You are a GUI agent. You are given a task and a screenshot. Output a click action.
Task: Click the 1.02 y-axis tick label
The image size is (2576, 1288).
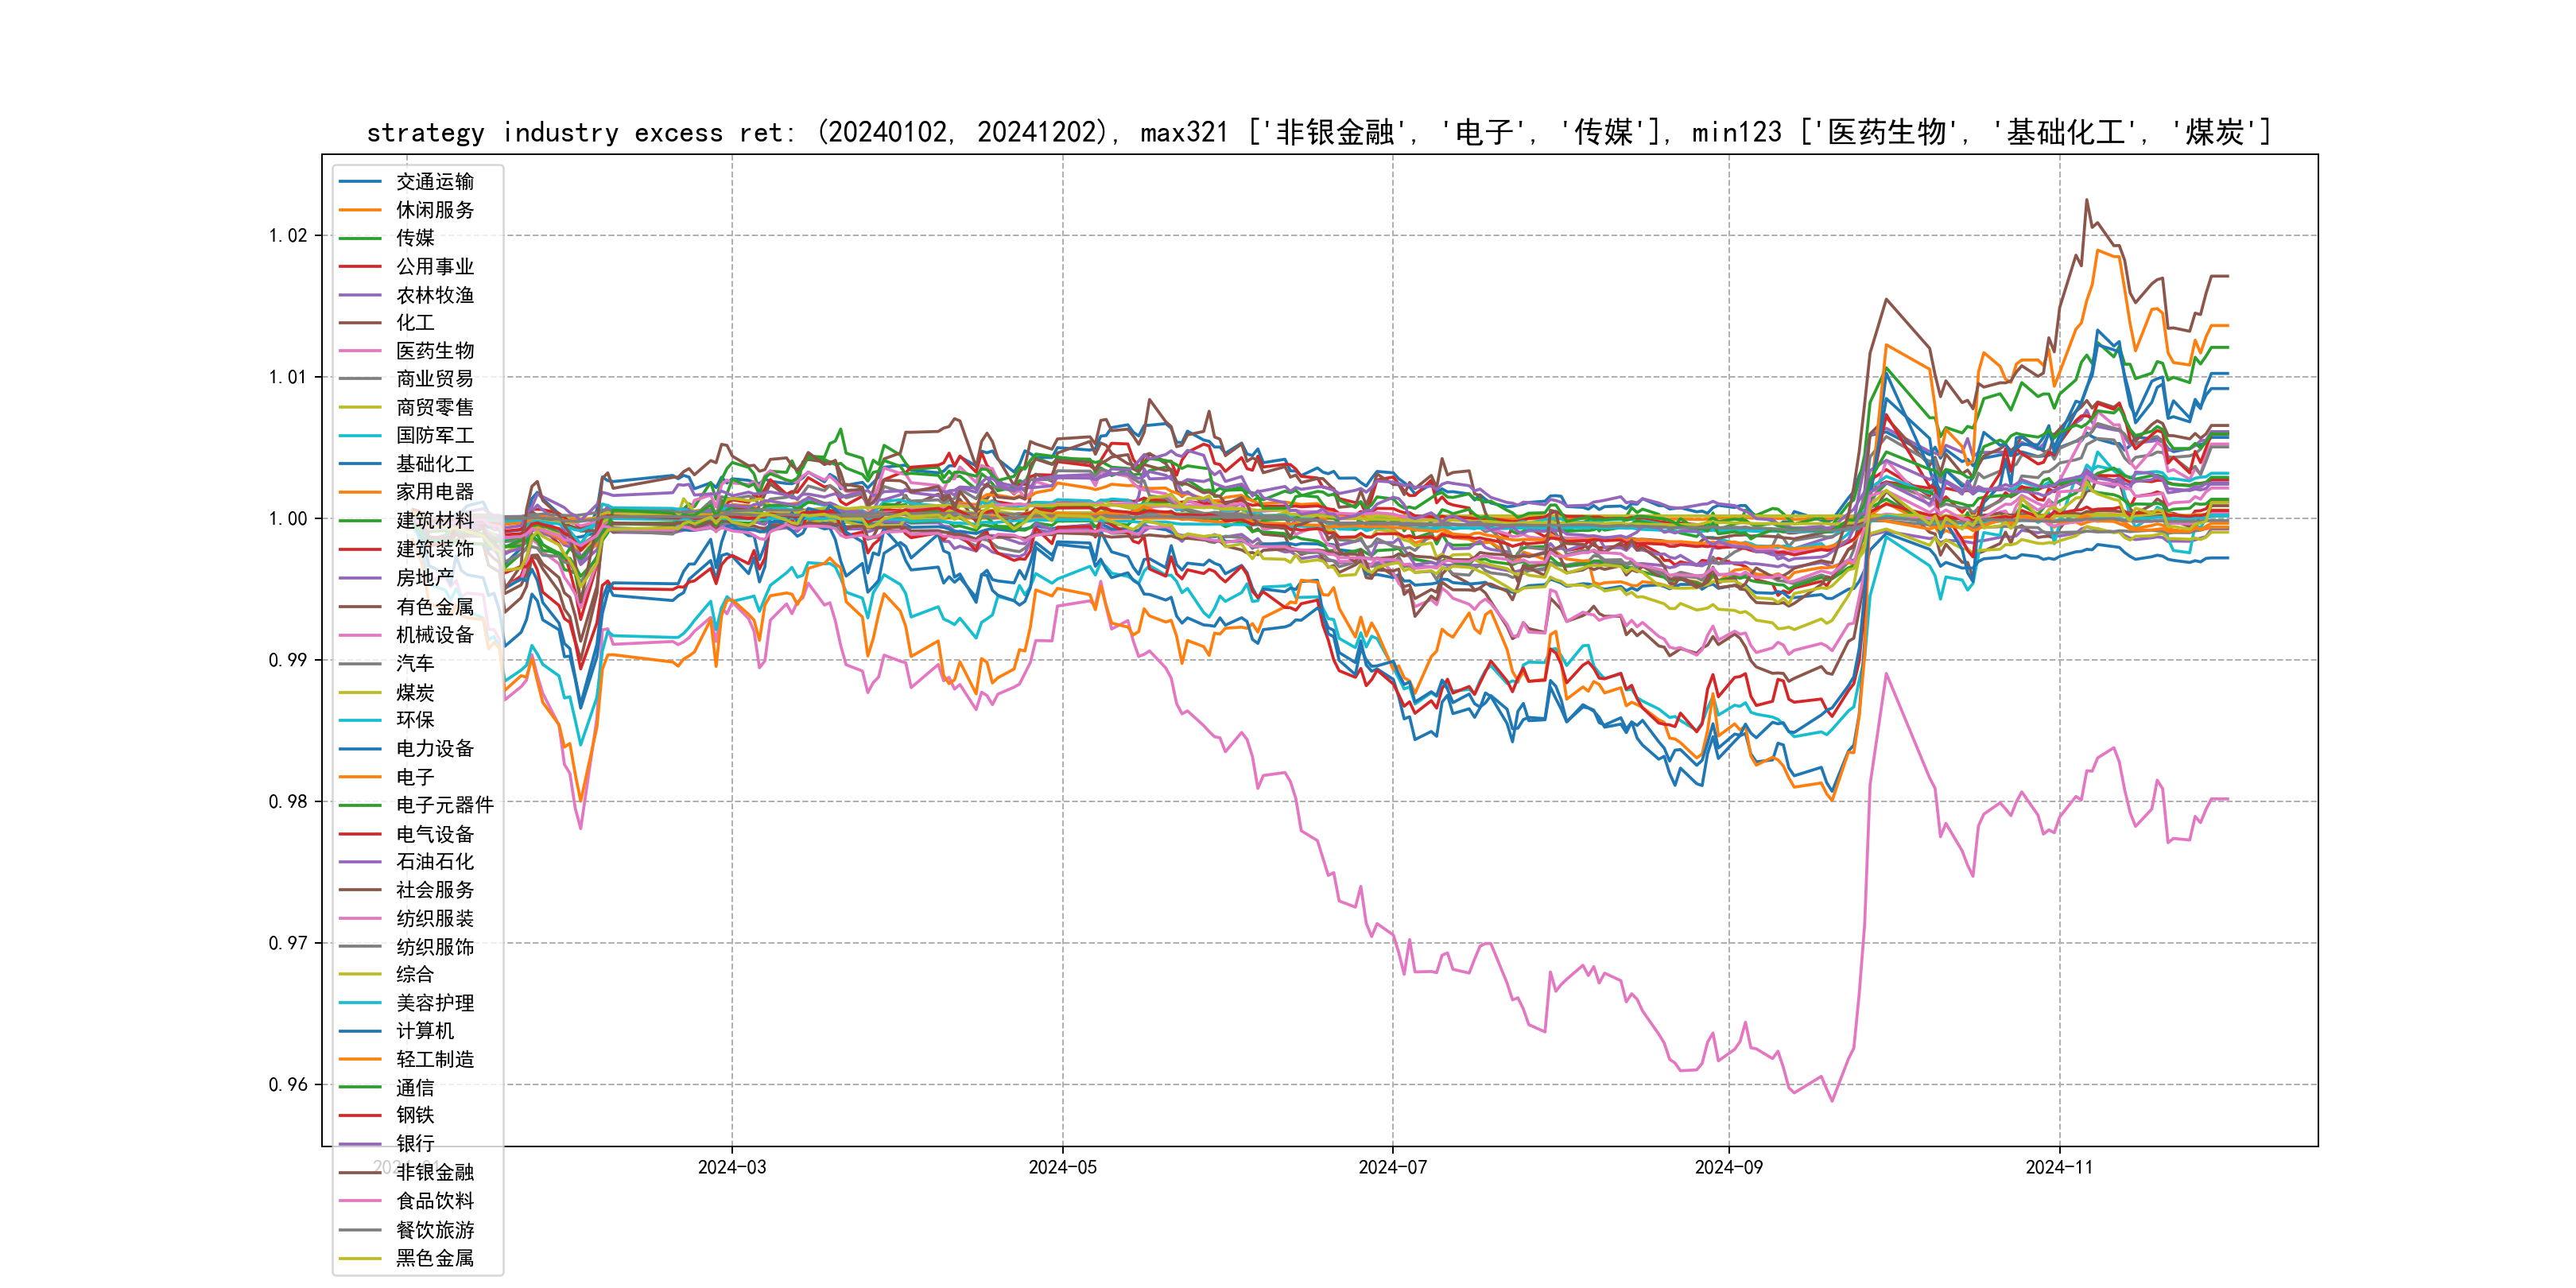(x=288, y=236)
